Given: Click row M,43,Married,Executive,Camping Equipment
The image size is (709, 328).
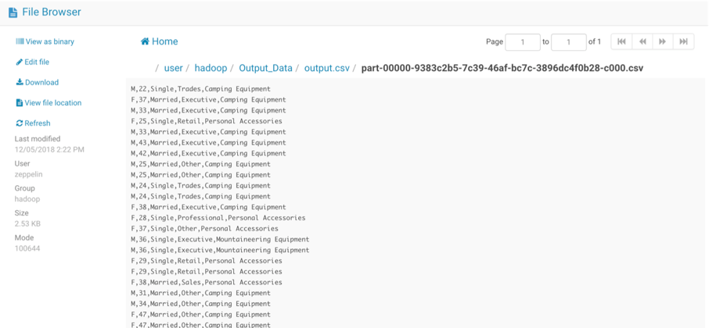Looking at the screenshot, I should coord(208,143).
